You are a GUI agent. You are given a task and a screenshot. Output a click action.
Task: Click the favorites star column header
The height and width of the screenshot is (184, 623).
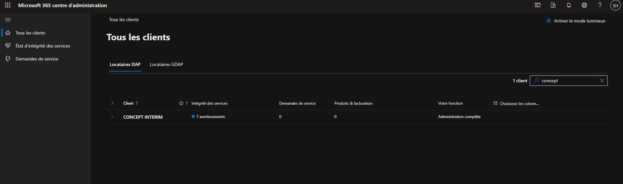(x=181, y=103)
